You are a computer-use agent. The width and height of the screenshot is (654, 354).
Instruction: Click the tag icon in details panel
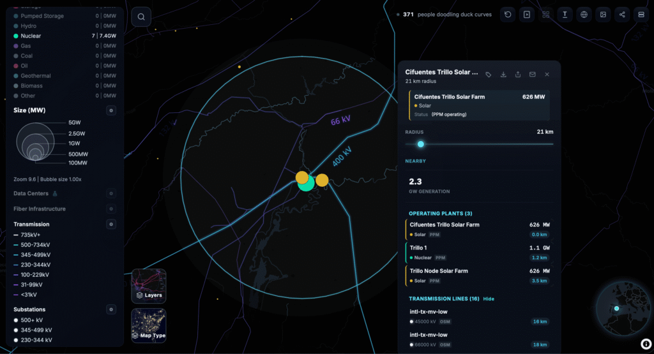(x=489, y=75)
